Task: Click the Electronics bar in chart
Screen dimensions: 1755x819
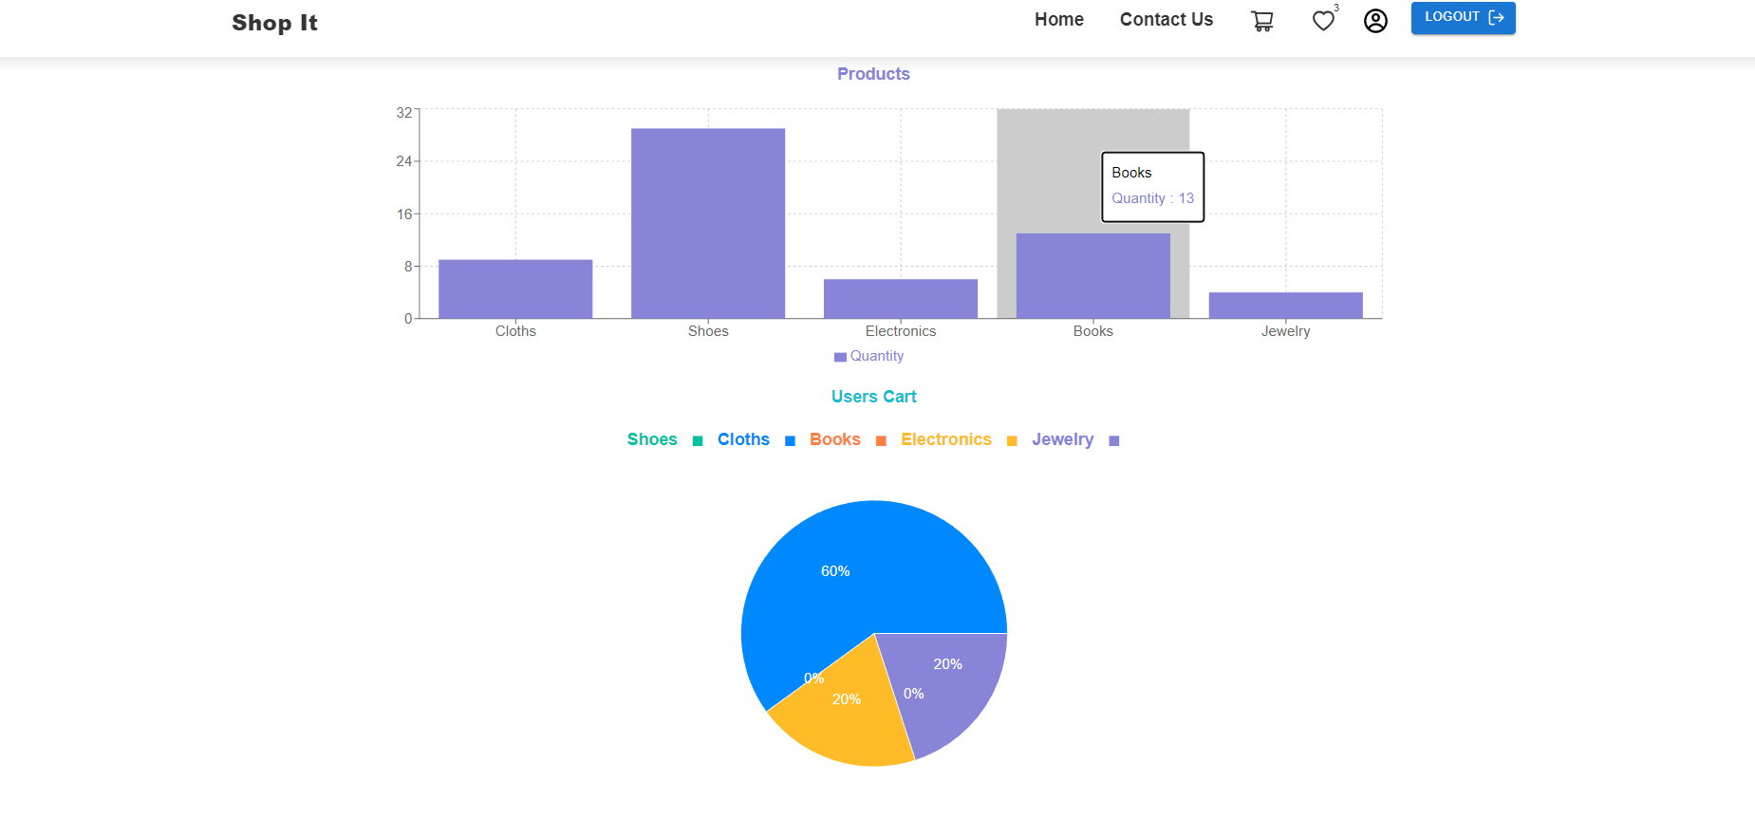Action: coord(901,298)
